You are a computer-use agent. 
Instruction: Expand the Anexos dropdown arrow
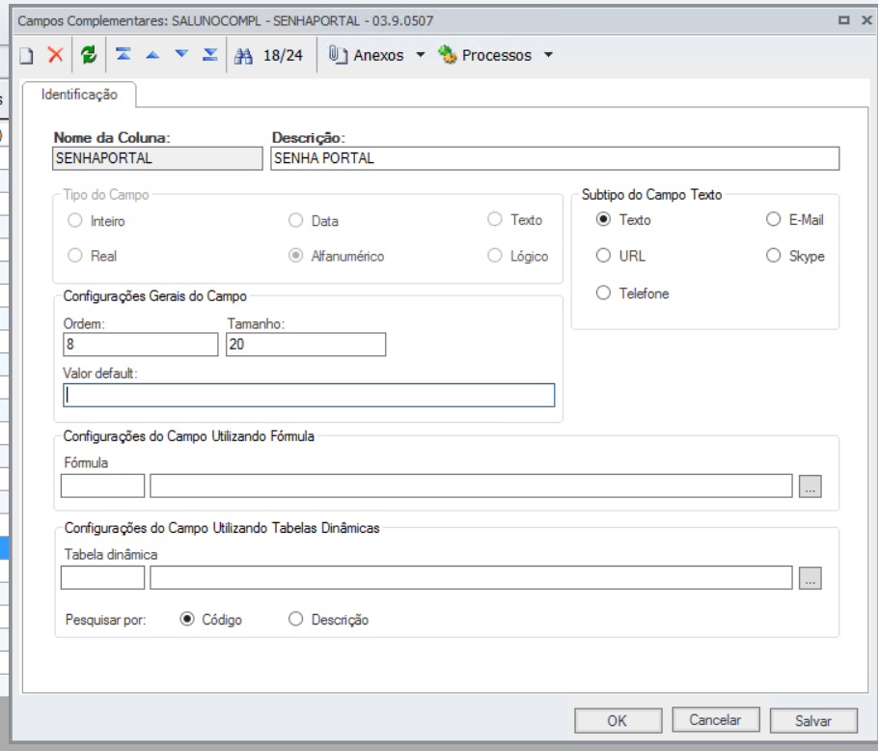click(421, 55)
